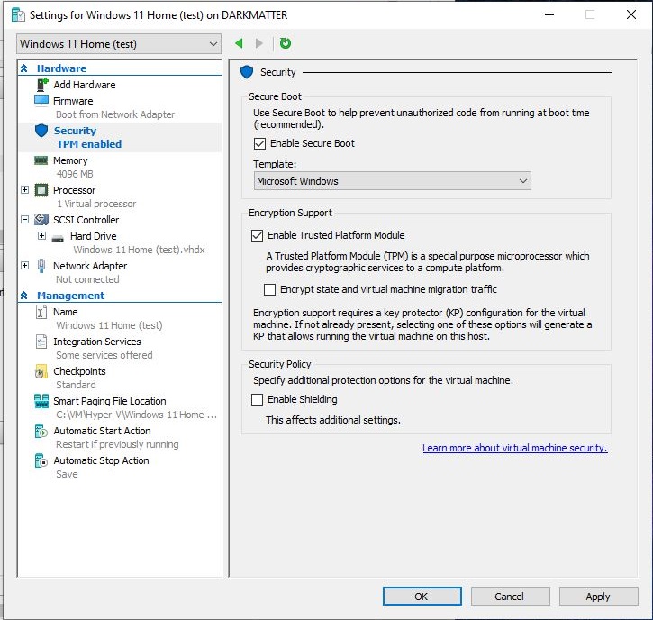653x620 pixels.
Task: Toggle Enable Trusted Platform Module checkbox
Action: pyautogui.click(x=258, y=235)
